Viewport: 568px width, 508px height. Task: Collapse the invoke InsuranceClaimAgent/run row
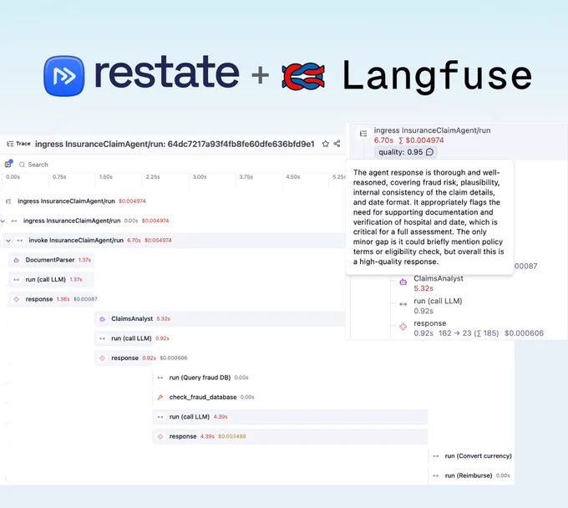pos(8,241)
